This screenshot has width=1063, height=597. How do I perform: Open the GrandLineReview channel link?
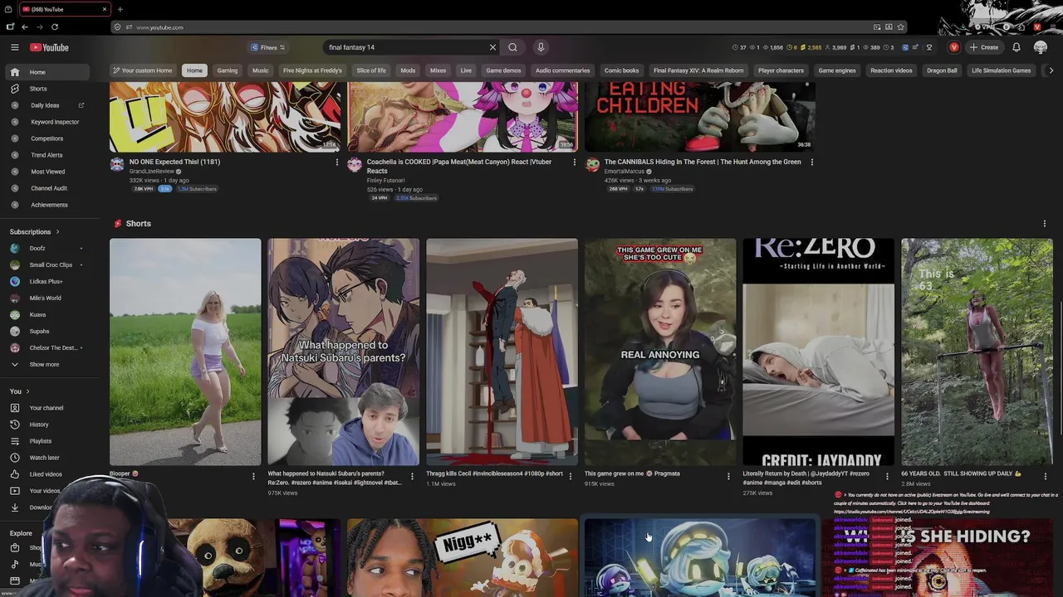pos(152,172)
